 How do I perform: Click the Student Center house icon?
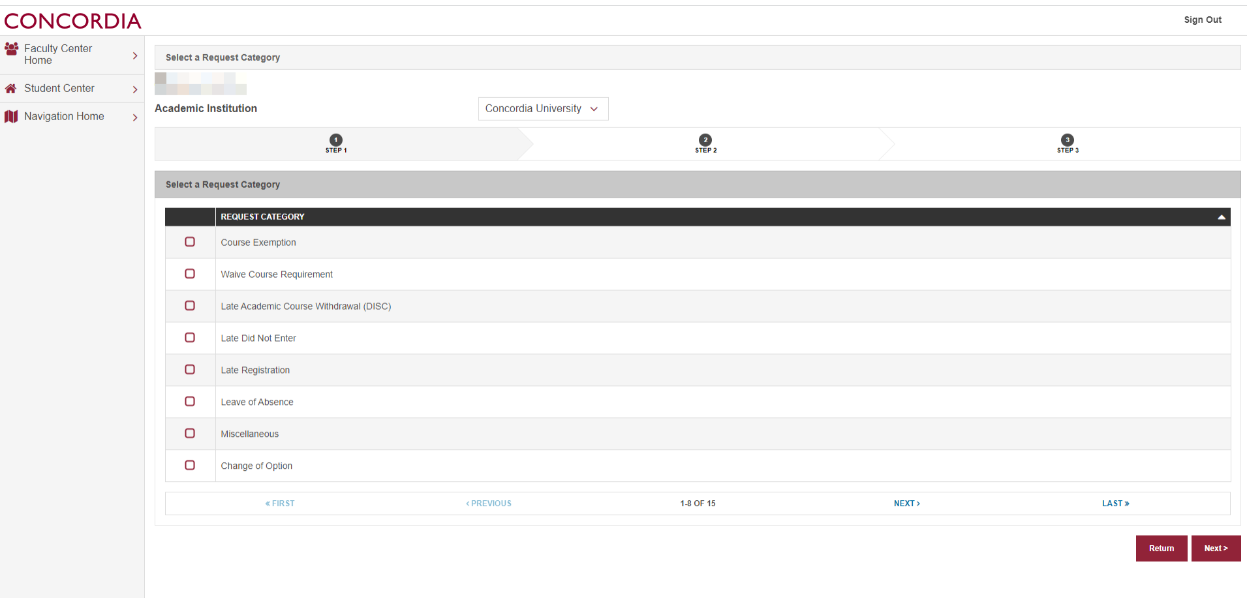11,89
